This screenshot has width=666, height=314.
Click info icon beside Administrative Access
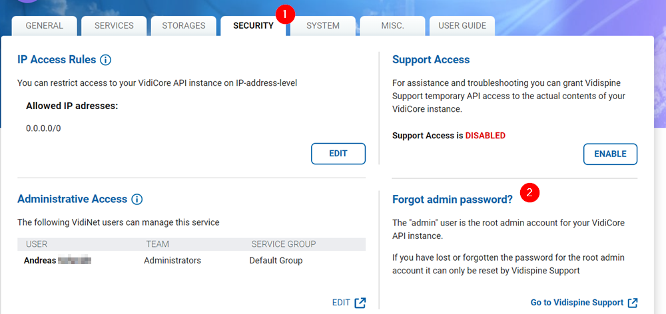[x=137, y=199]
